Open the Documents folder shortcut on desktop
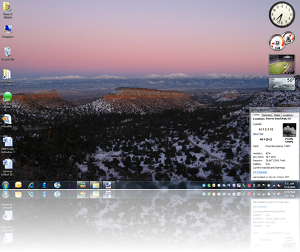The image size is (300, 252). (7, 77)
